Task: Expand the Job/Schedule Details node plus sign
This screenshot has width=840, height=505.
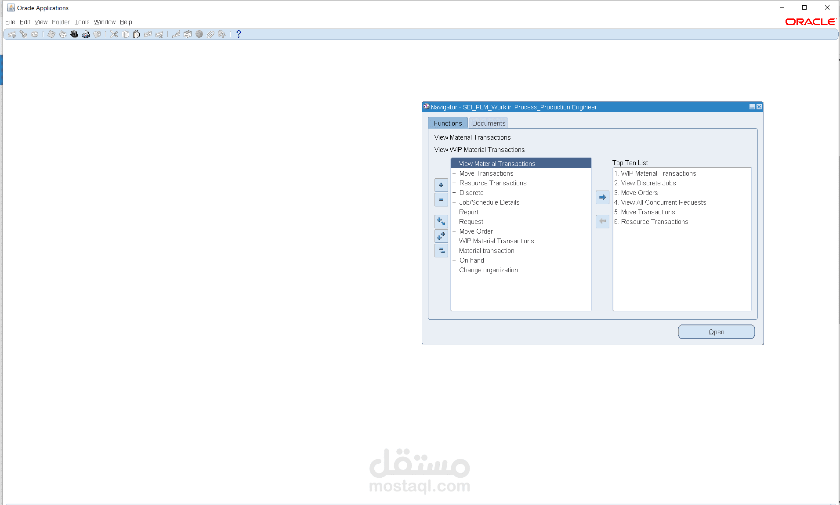Action: tap(454, 202)
